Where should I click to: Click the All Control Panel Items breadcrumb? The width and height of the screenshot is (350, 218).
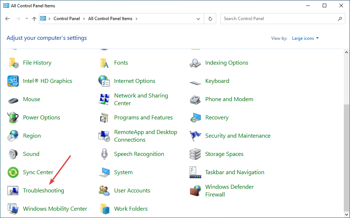(x=110, y=19)
